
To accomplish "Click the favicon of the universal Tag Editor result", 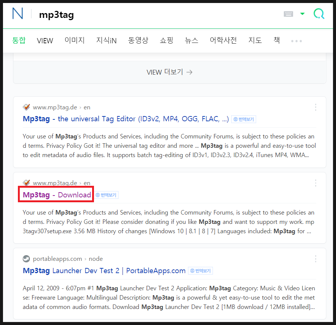I will (x=26, y=107).
